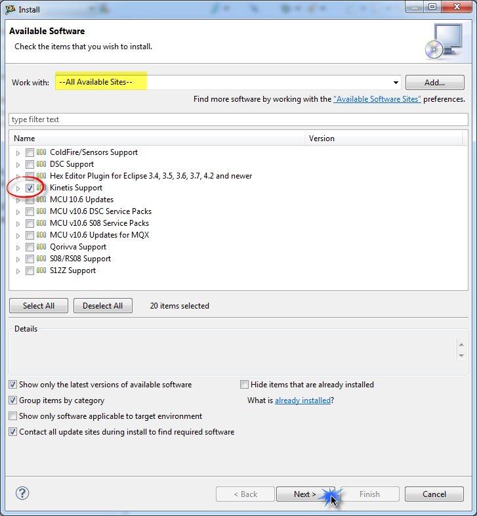Click the category icon beside MCU v10.6 S08 Service Packs
477x516 pixels.
click(x=41, y=223)
